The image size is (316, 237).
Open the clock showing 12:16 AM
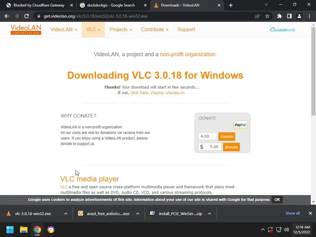[301, 230]
